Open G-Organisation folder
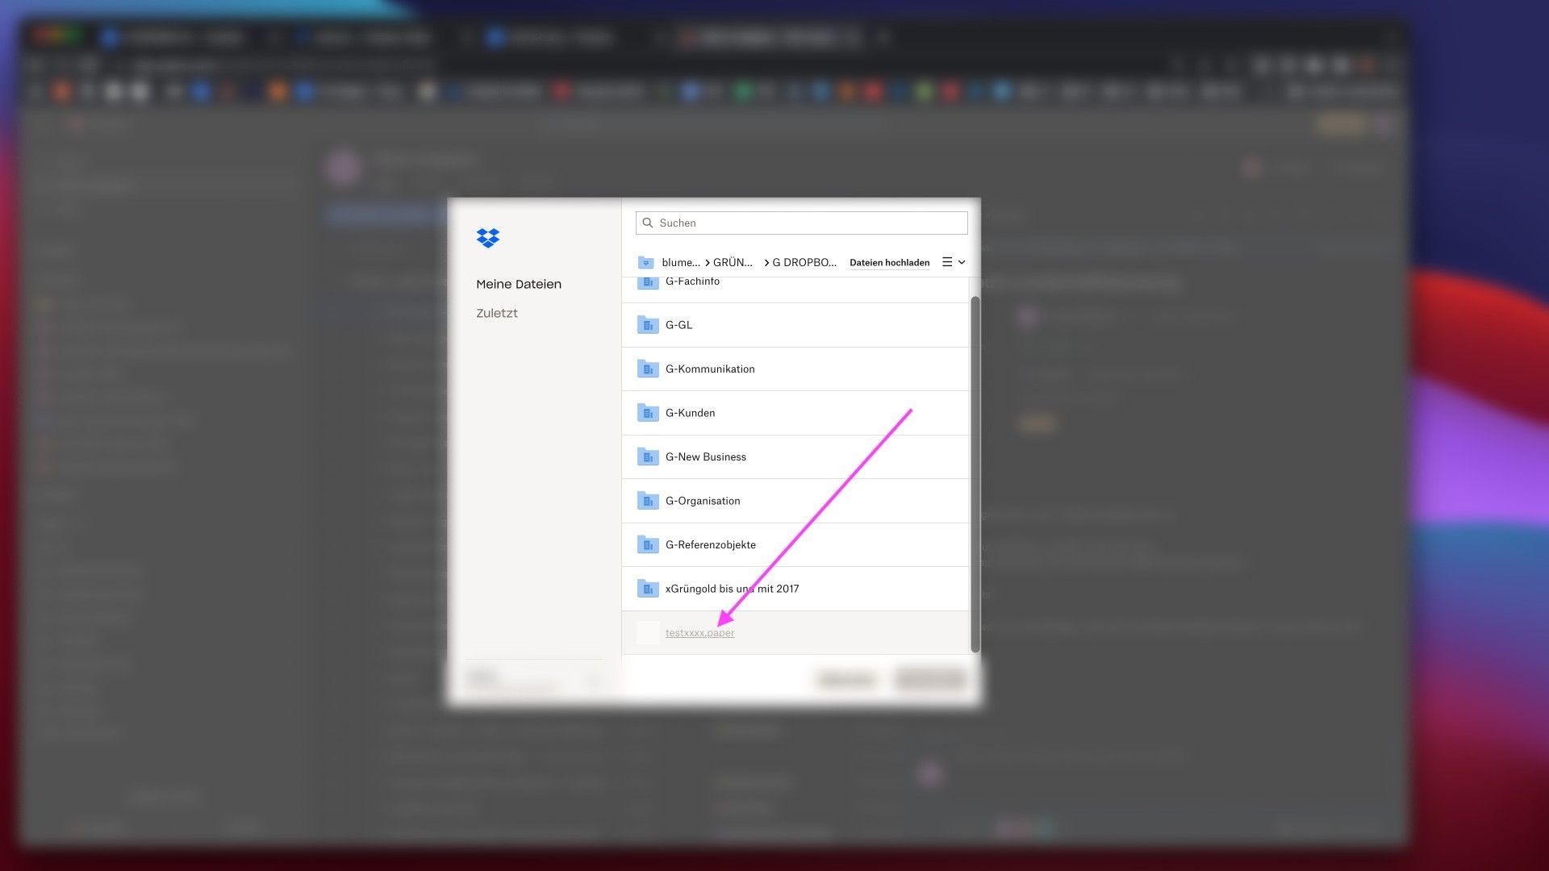The height and width of the screenshot is (871, 1549). point(795,501)
